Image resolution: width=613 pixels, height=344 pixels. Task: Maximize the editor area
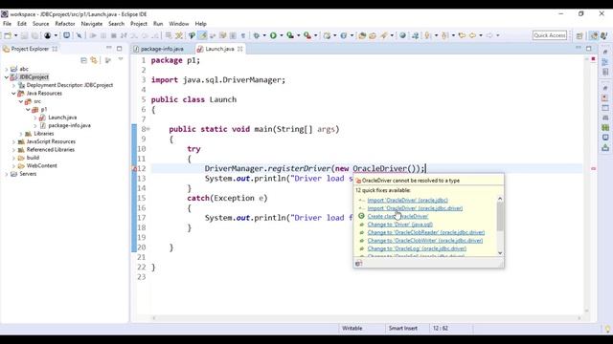[589, 49]
